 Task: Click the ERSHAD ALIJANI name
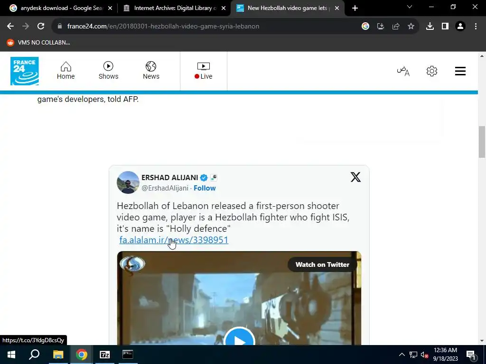click(x=169, y=178)
